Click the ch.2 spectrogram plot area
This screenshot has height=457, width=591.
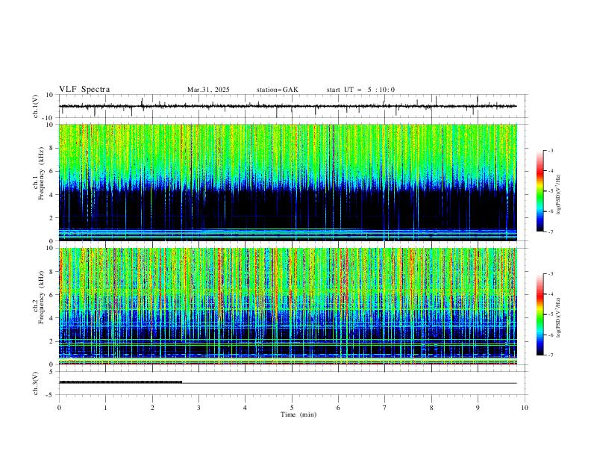[288, 306]
